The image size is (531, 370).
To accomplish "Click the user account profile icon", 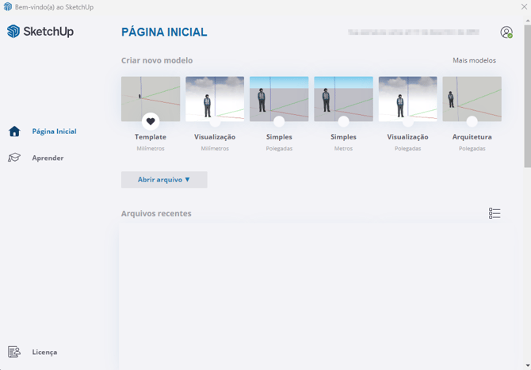I will [506, 32].
